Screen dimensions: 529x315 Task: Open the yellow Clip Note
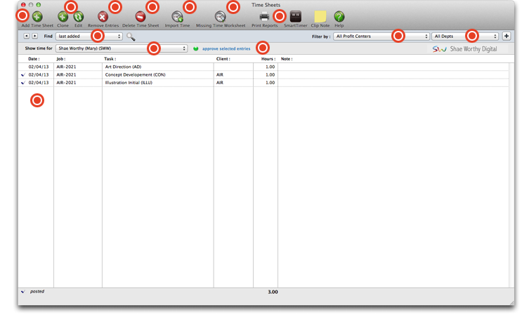pyautogui.click(x=320, y=16)
